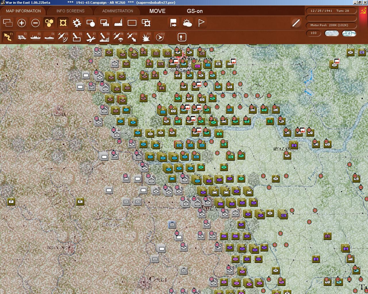Click the MOVE mode label
Image resolution: width=368 pixels, height=294 pixels.
(157, 11)
